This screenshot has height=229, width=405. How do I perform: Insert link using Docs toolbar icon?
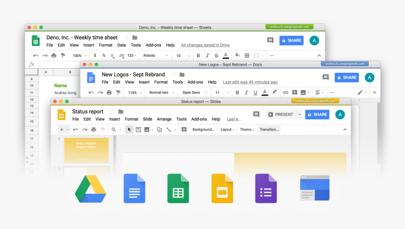pos(285,93)
